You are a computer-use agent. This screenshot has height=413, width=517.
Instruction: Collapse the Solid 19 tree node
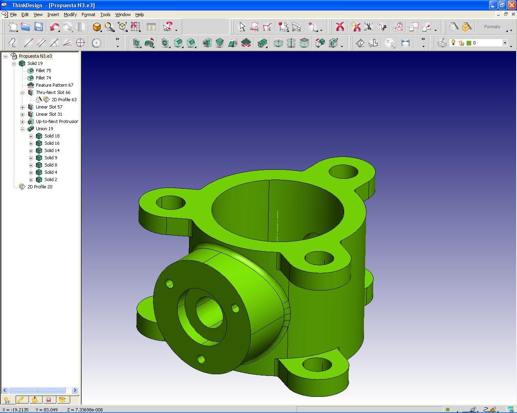pos(14,63)
